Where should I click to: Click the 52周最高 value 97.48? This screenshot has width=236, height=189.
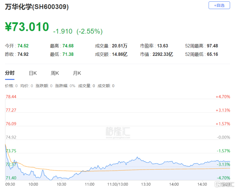[212, 46]
